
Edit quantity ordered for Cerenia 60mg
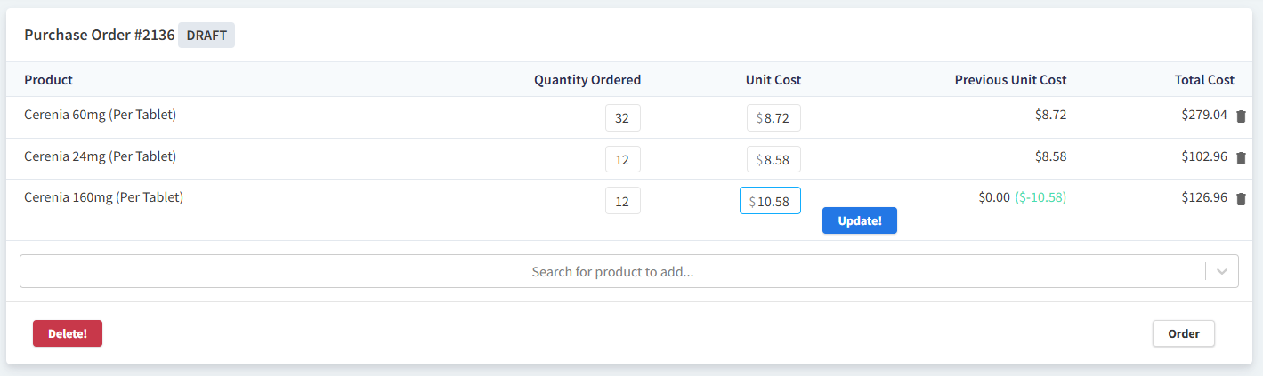point(622,118)
